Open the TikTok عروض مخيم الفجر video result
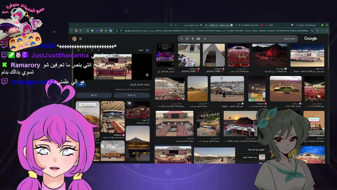 pyautogui.click(x=165, y=55)
